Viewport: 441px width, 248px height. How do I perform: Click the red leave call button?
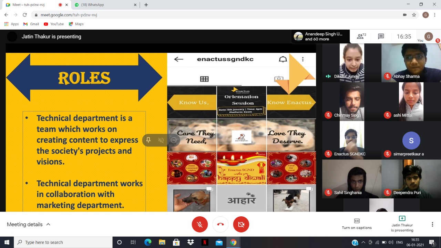click(x=220, y=224)
